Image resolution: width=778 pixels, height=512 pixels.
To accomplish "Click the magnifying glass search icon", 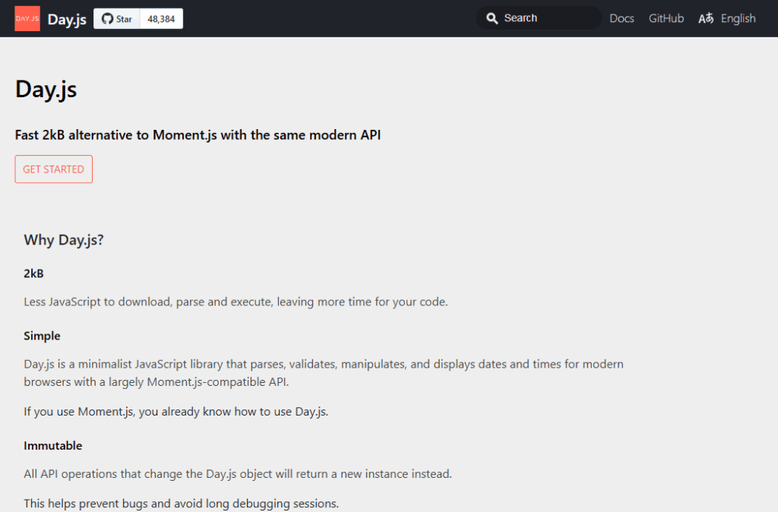I will pos(492,18).
